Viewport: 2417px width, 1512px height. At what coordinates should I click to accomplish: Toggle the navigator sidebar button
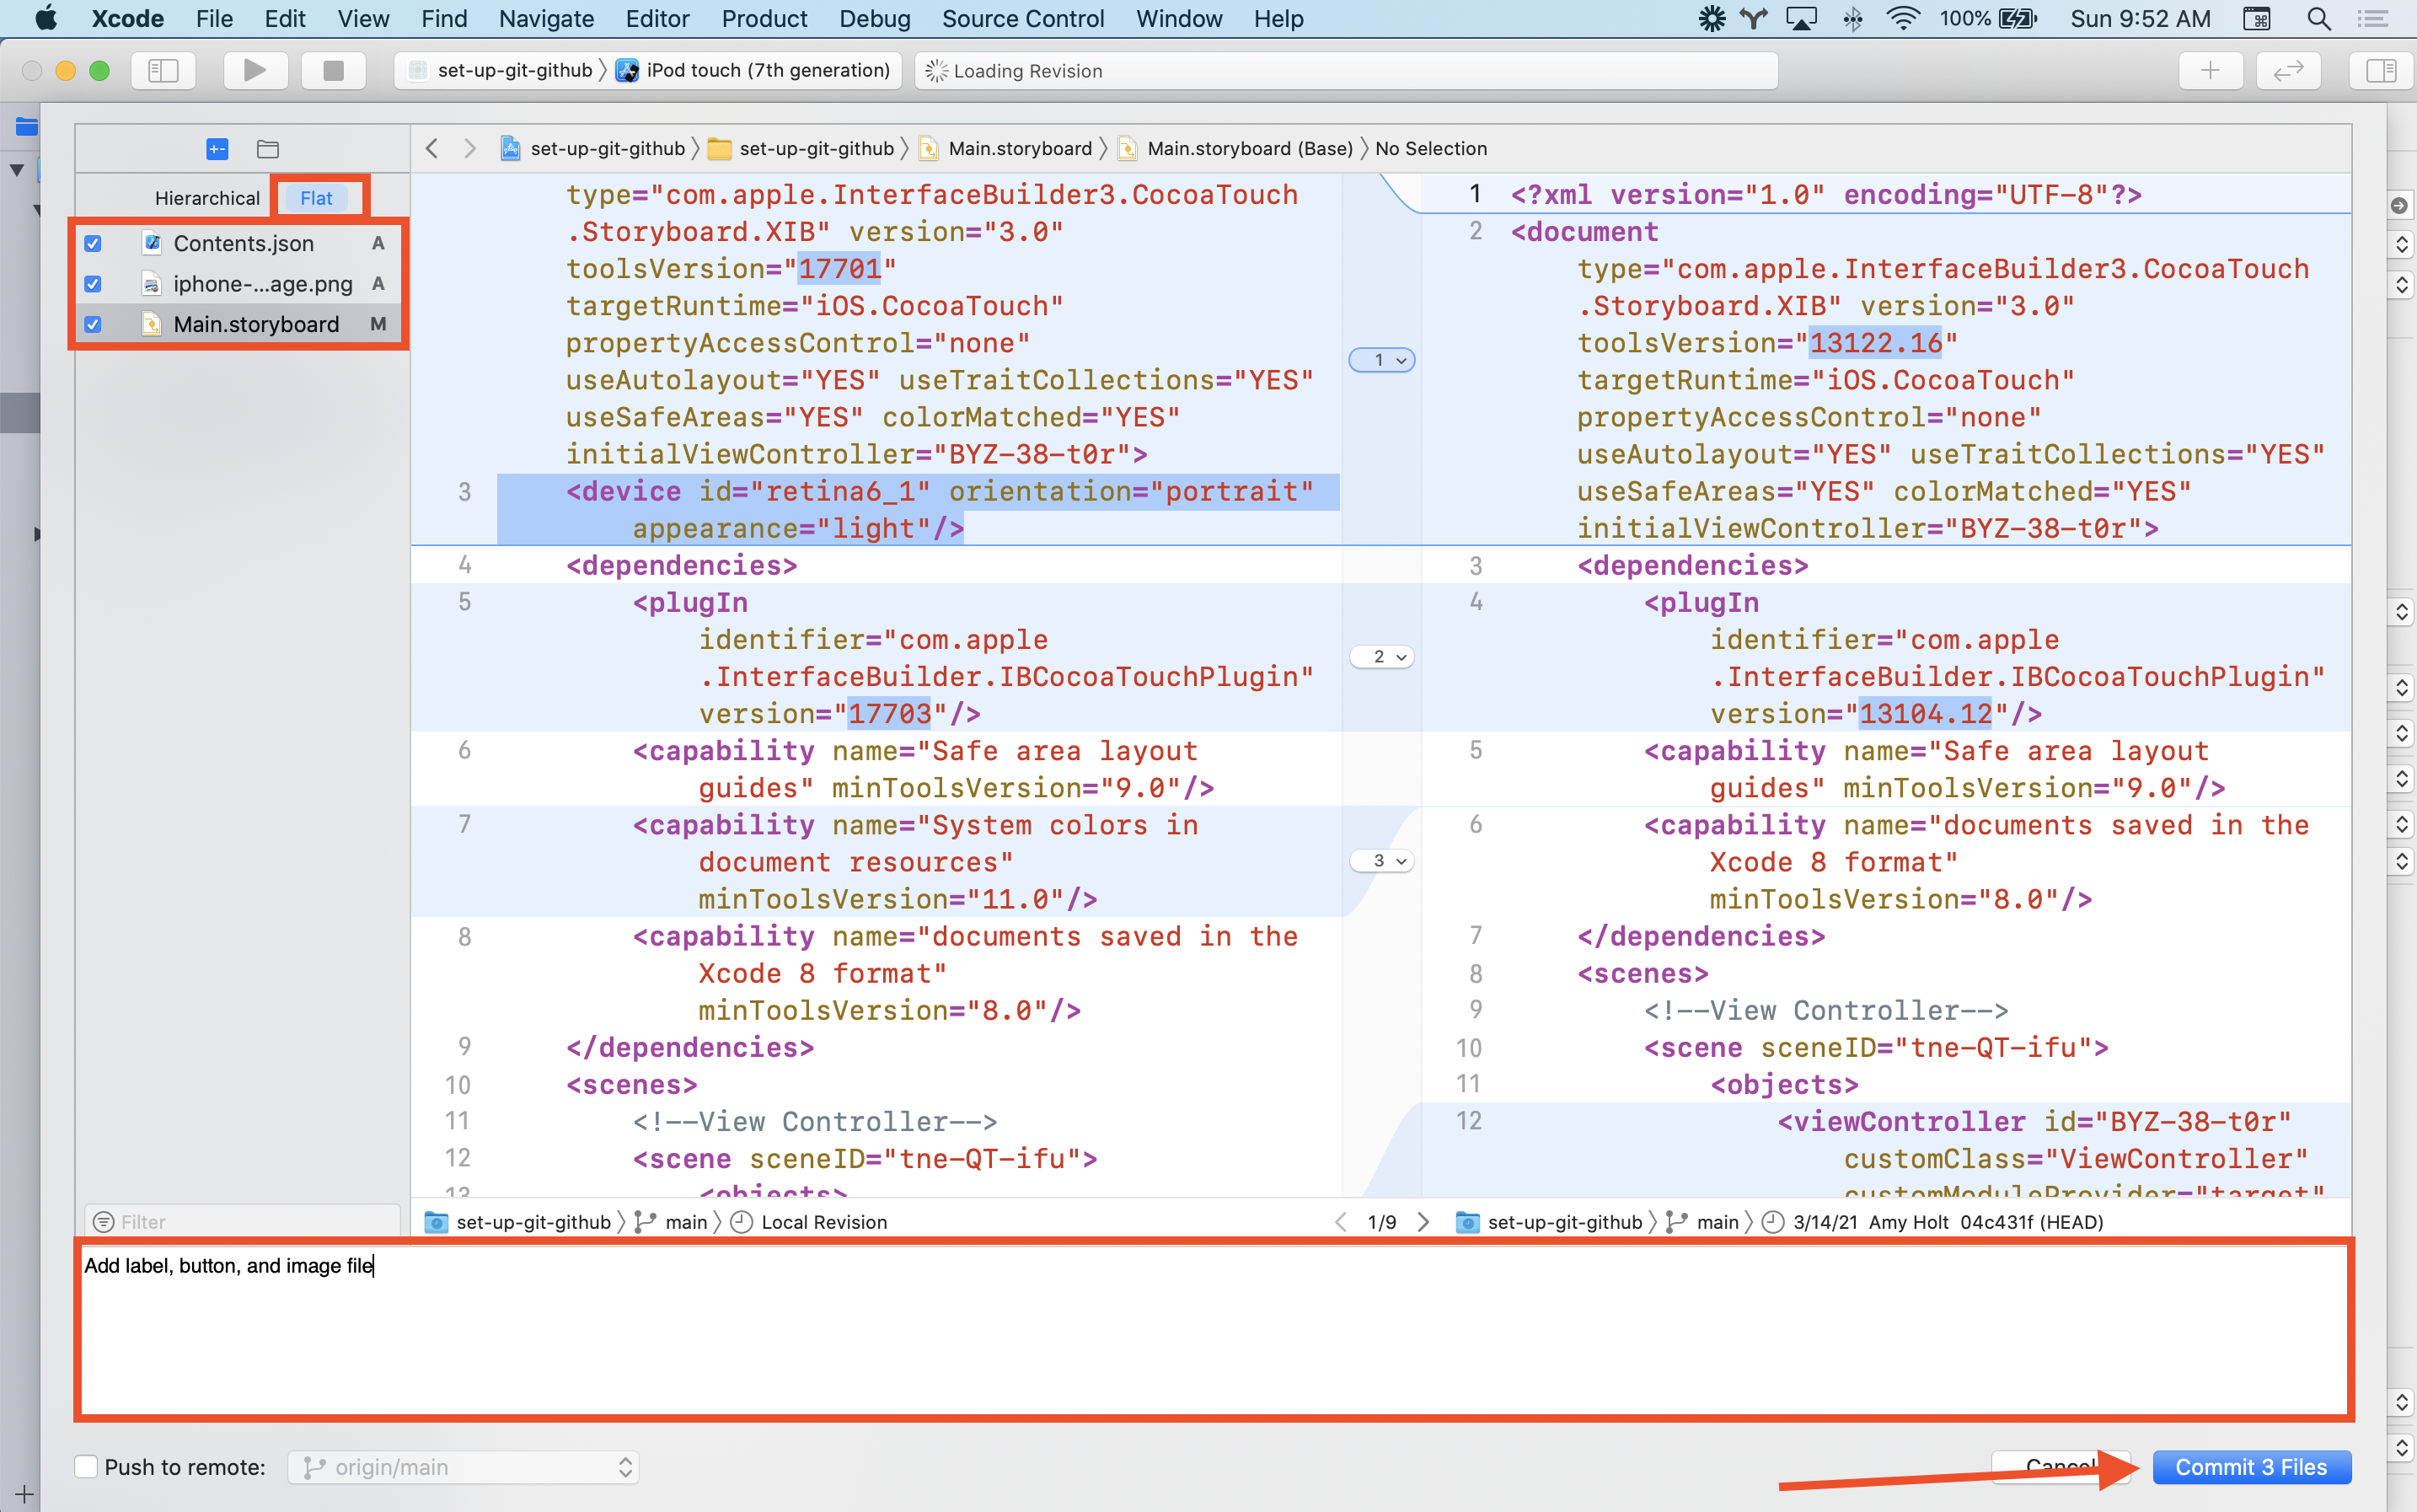click(163, 70)
